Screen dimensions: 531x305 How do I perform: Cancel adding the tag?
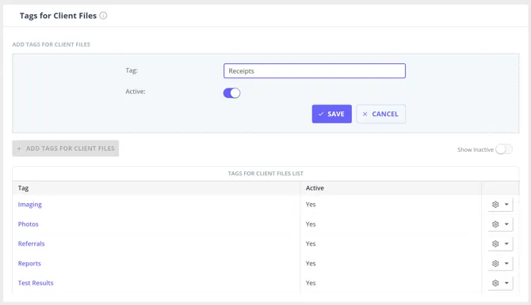point(380,114)
